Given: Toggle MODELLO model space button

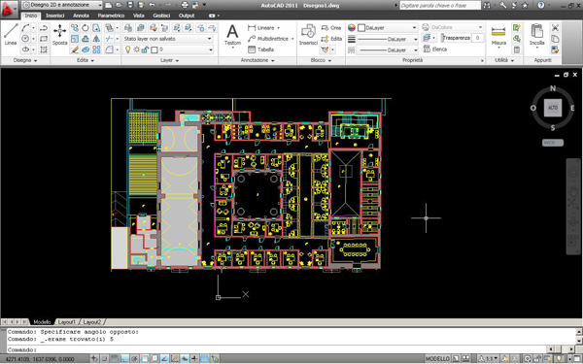Looking at the screenshot, I should (437, 359).
